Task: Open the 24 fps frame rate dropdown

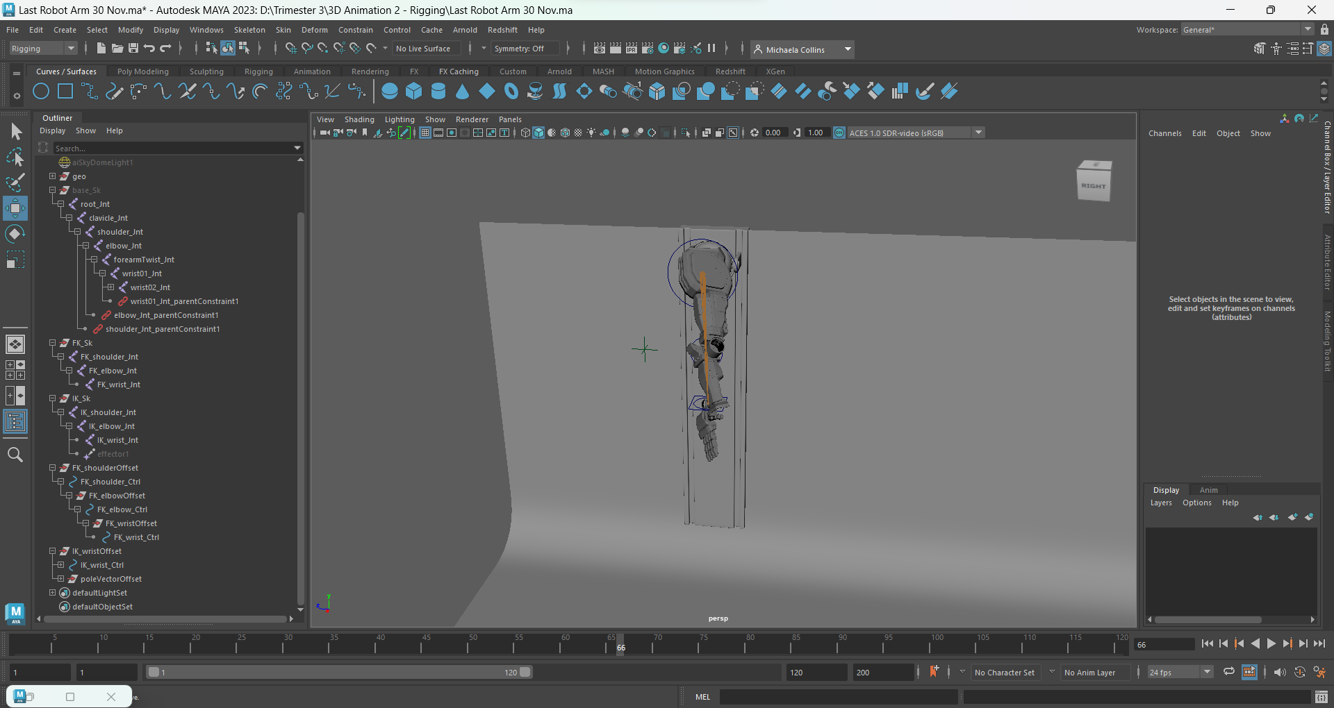Action: 1180,672
